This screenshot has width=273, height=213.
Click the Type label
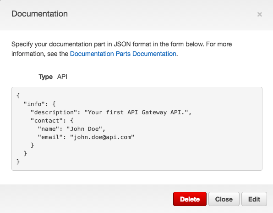(x=46, y=77)
